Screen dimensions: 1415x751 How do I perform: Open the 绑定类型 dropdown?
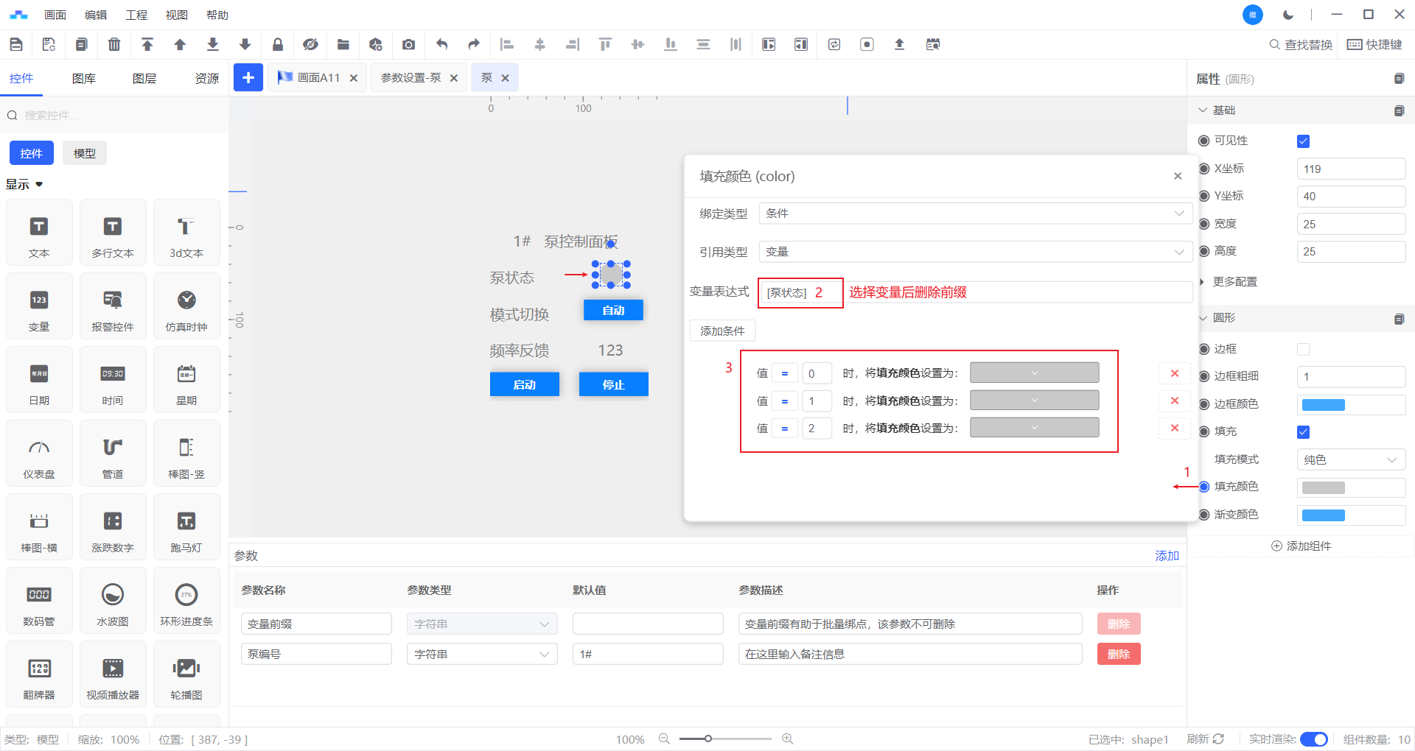click(975, 214)
